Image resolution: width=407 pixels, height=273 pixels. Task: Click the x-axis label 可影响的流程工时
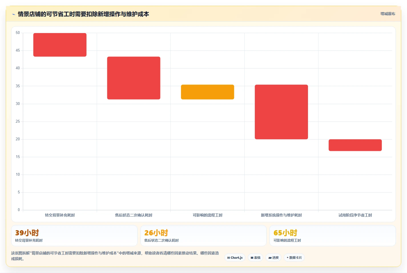(x=207, y=215)
